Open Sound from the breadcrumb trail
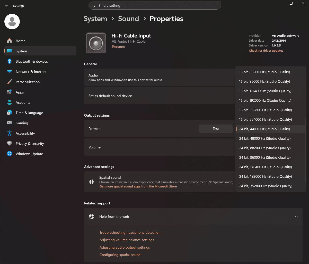 click(128, 18)
